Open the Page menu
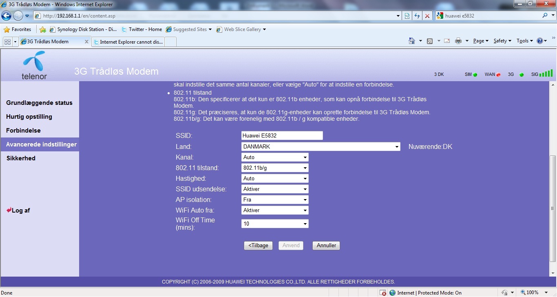Image resolution: width=557 pixels, height=297 pixels. click(x=481, y=41)
